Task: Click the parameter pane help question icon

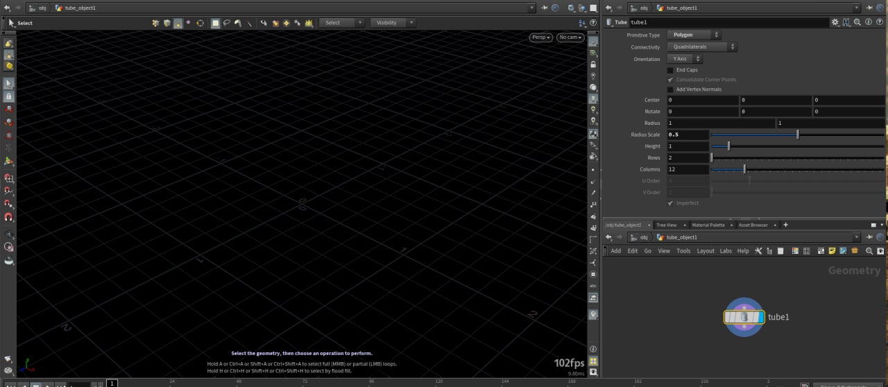Action: click(879, 22)
